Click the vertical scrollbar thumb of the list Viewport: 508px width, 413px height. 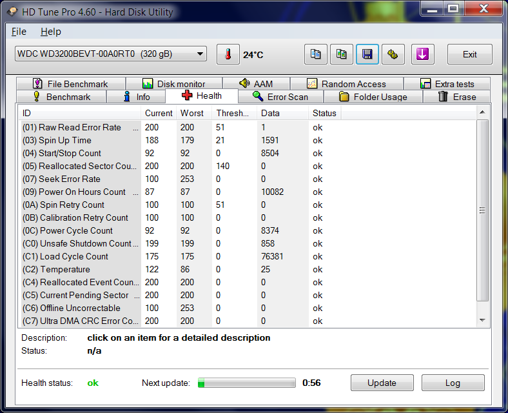click(x=482, y=210)
